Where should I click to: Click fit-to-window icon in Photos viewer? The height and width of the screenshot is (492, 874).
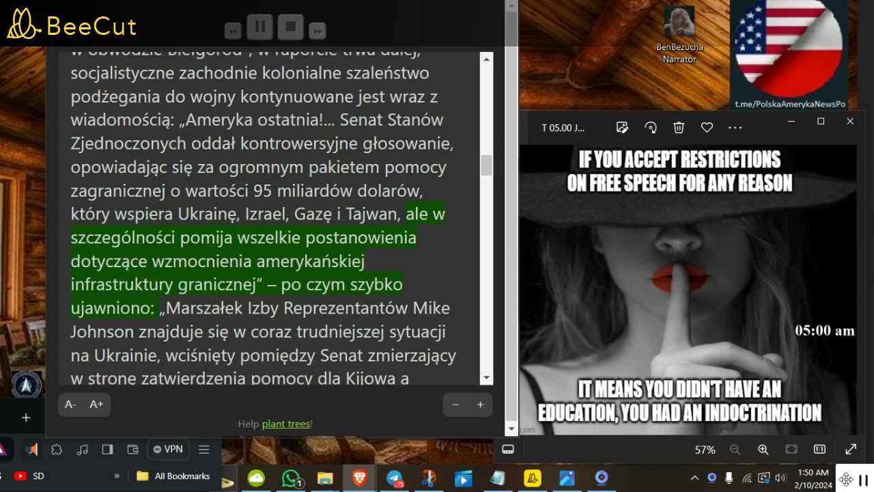pos(791,449)
